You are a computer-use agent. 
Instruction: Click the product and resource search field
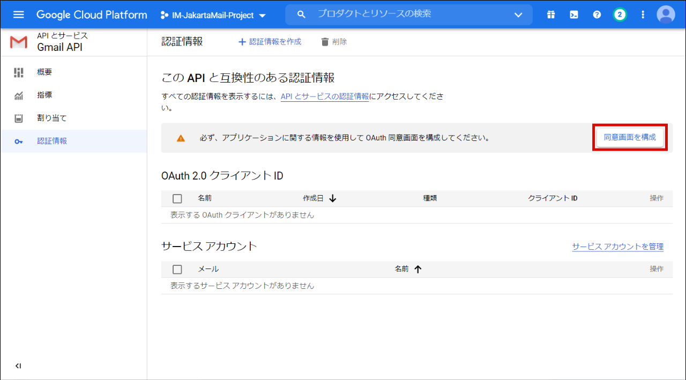(x=407, y=14)
